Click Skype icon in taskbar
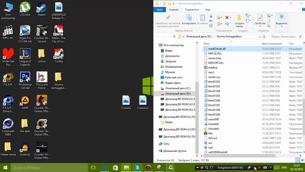 coord(137,168)
